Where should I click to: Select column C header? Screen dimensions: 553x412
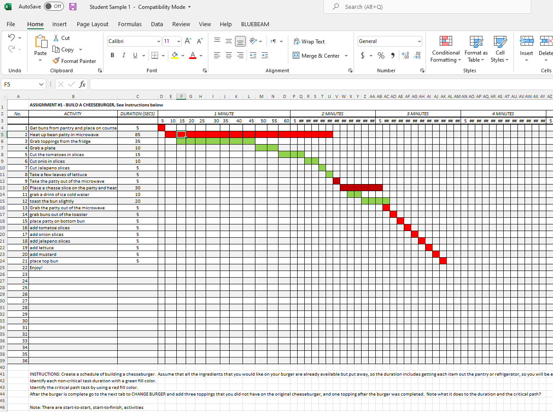tap(138, 96)
